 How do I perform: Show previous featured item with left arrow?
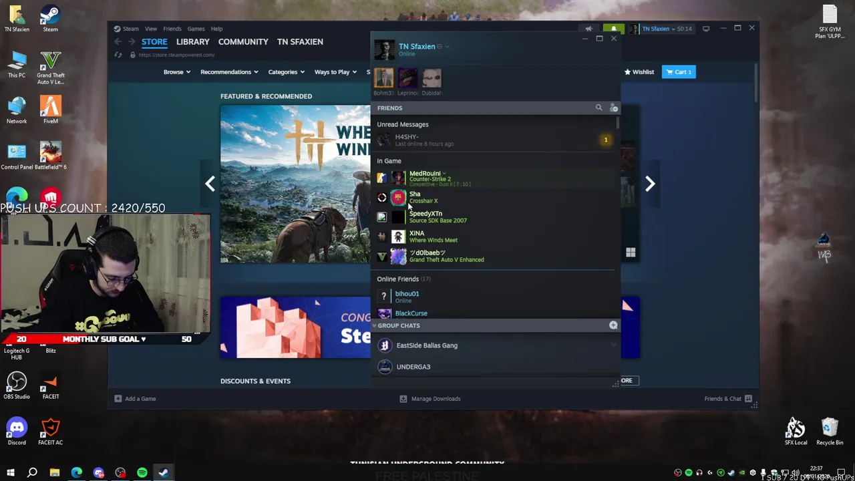click(x=210, y=184)
